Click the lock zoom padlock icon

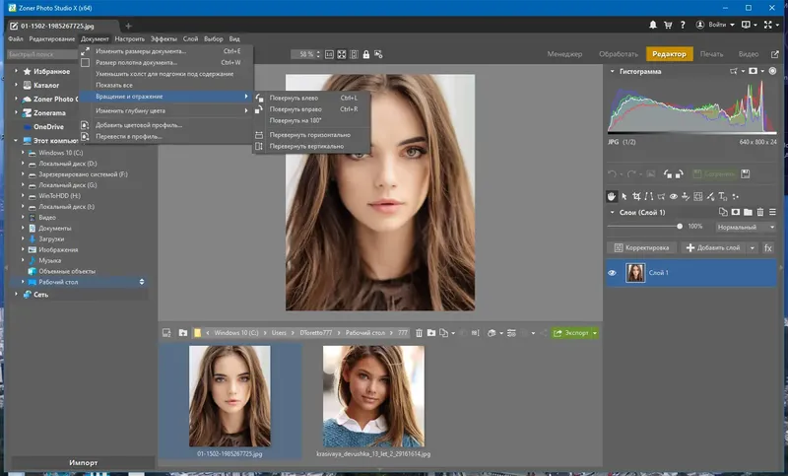pyautogui.click(x=366, y=54)
